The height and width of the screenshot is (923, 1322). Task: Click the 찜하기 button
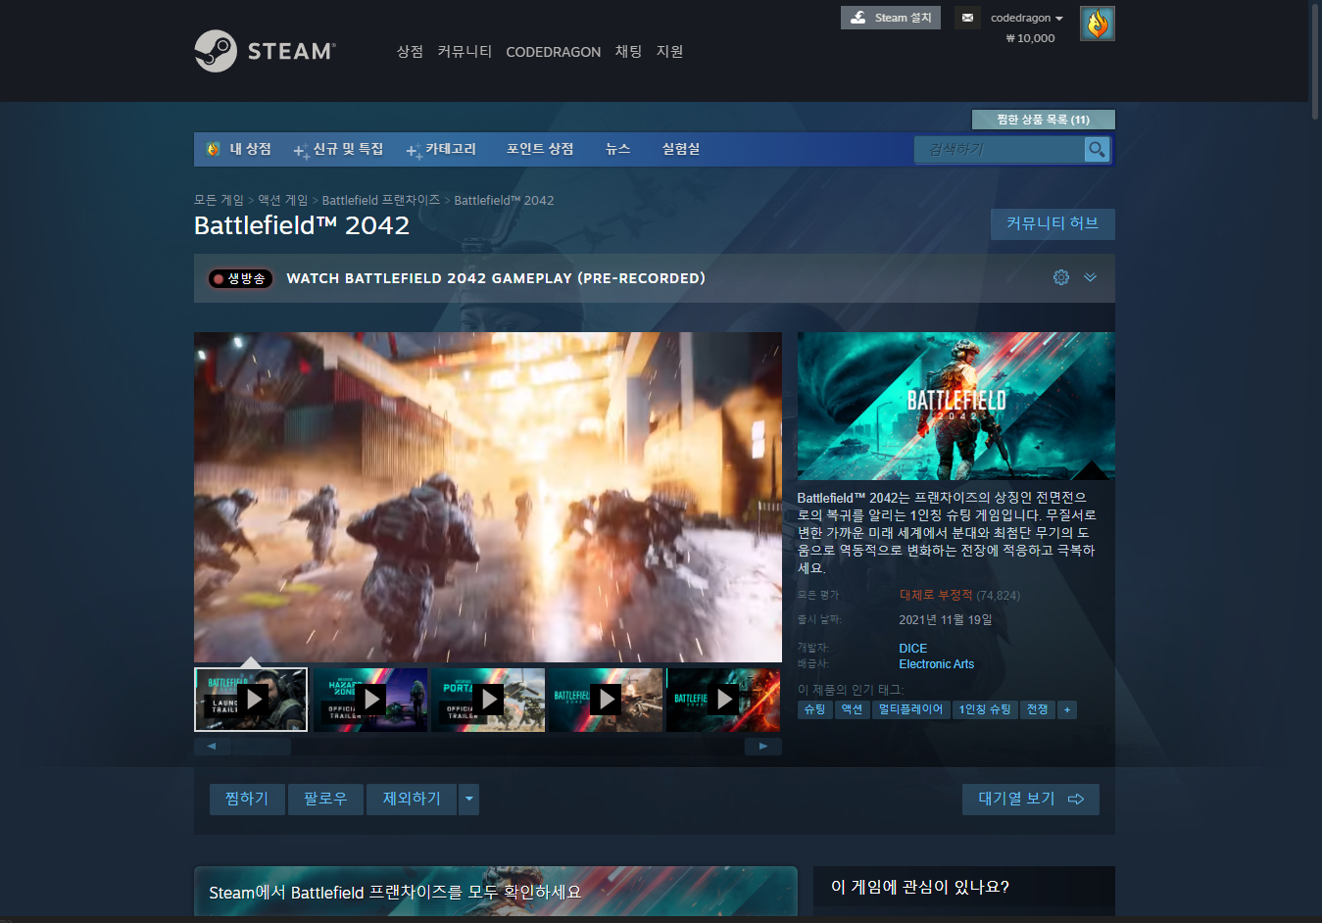(247, 800)
